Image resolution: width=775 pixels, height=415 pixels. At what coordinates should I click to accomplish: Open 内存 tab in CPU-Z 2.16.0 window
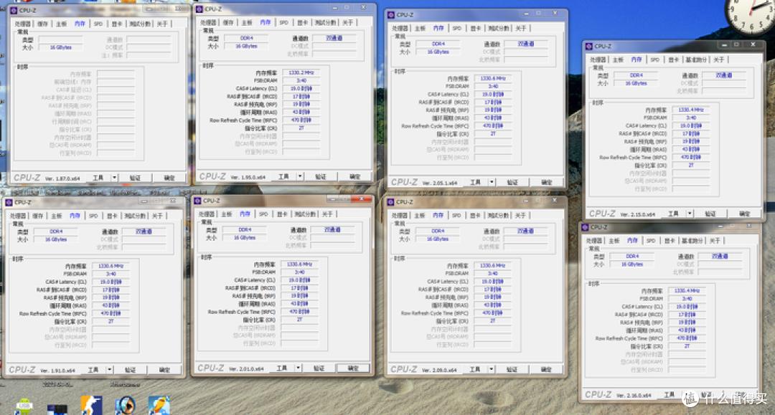coord(632,241)
